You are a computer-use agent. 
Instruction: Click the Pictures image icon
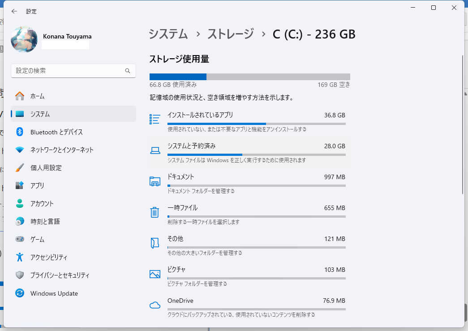pos(155,274)
